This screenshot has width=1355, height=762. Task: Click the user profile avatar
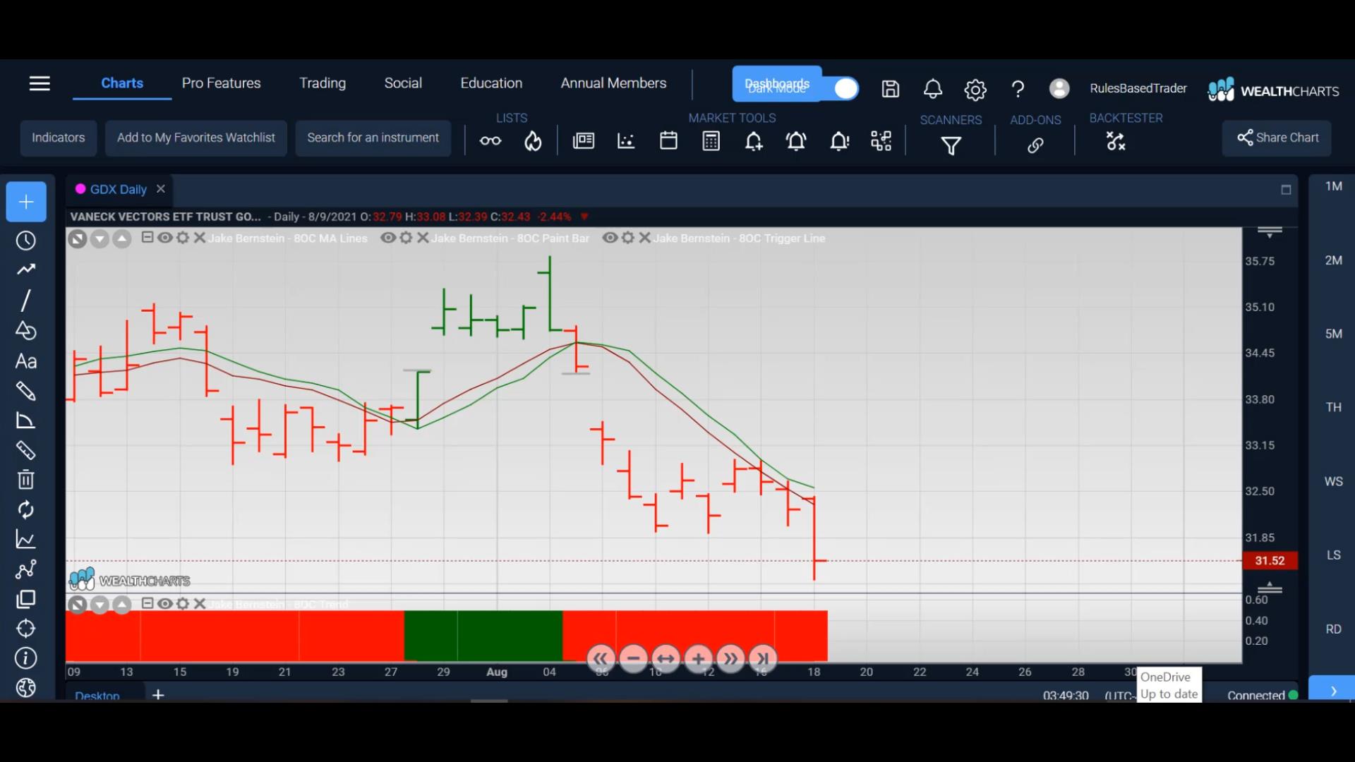(1059, 88)
